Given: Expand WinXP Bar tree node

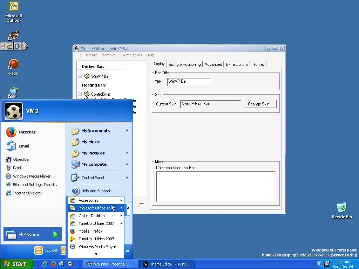Looking at the screenshot, I should coord(80,76).
